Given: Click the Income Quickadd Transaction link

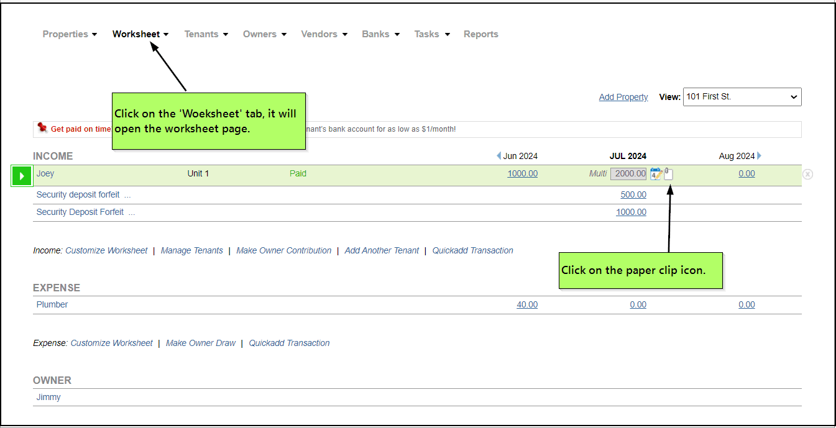Looking at the screenshot, I should [472, 250].
